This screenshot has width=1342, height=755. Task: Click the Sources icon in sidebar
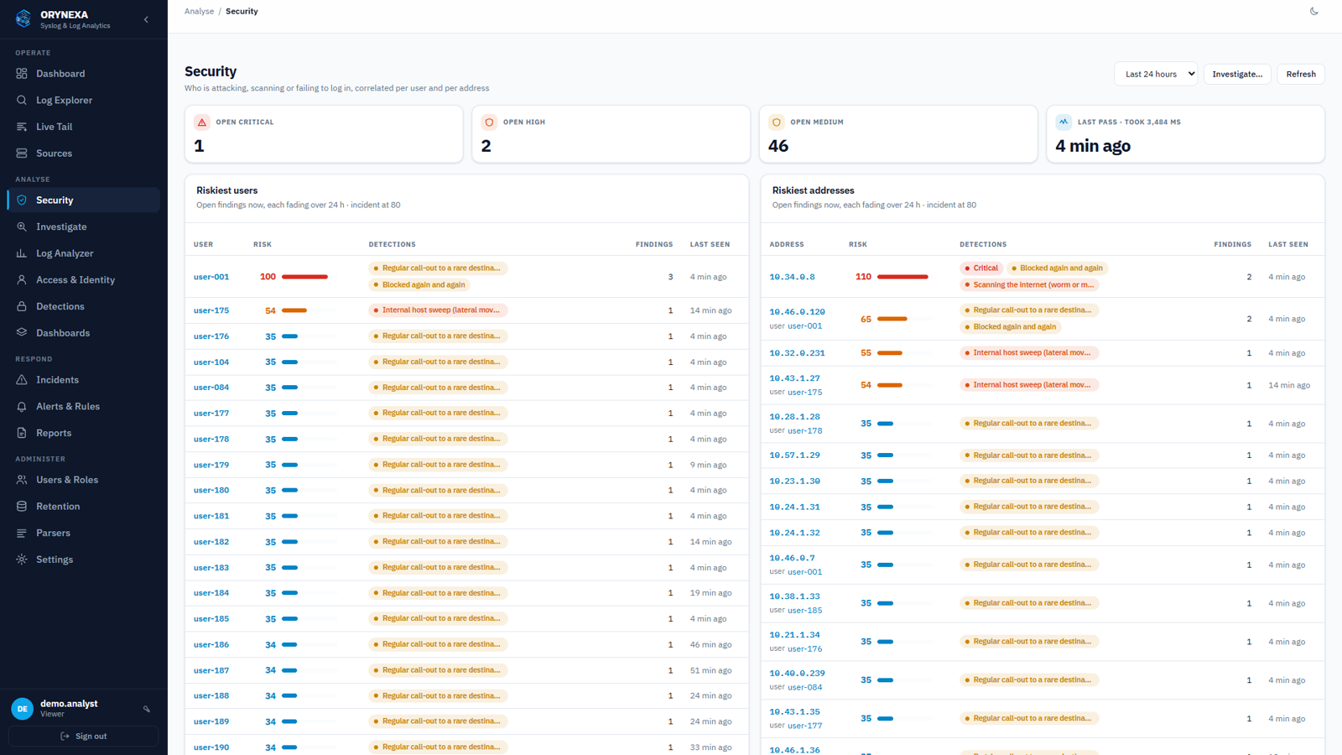(22, 154)
